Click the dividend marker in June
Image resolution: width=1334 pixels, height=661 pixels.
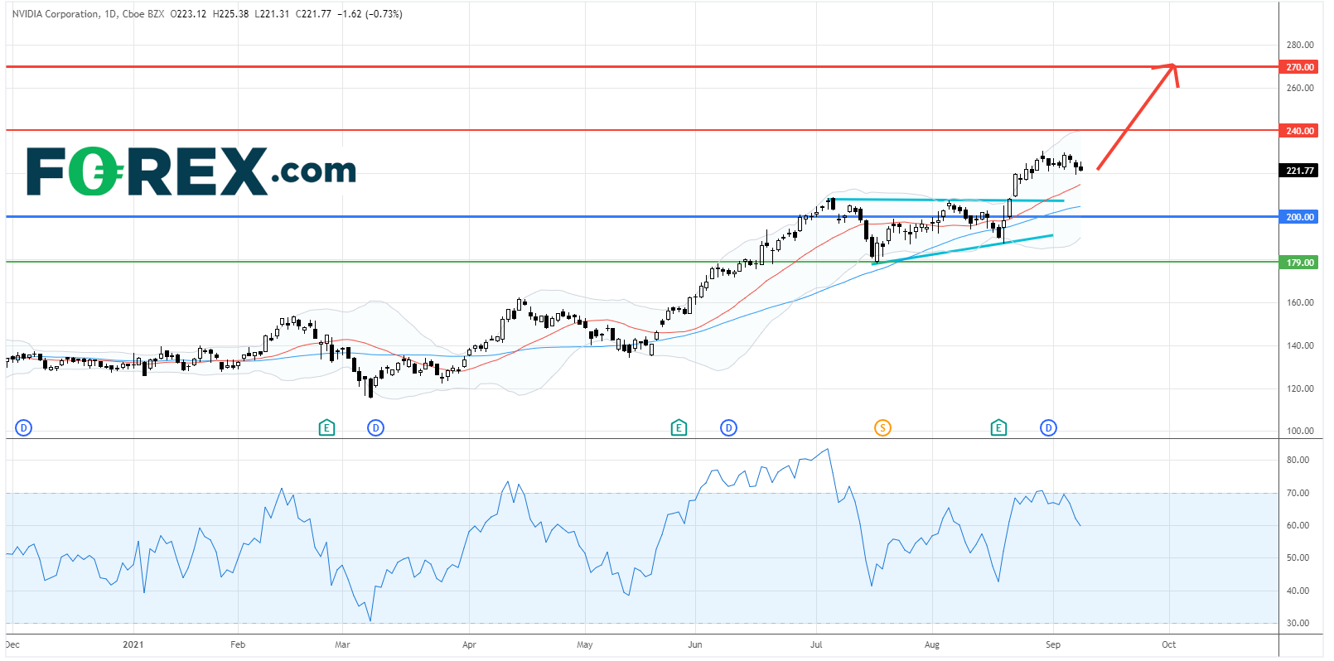pos(728,428)
